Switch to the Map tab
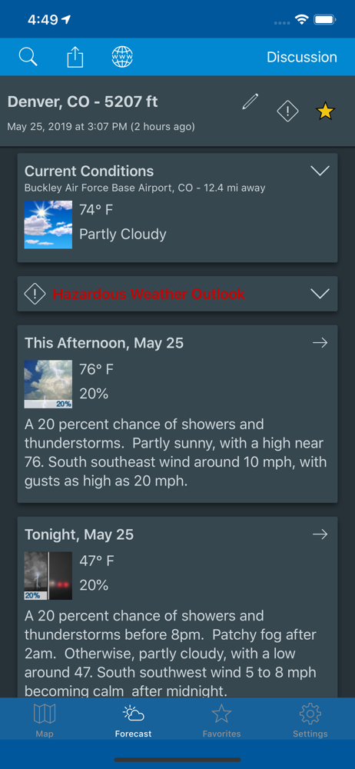This screenshot has height=769, width=355. [x=45, y=720]
